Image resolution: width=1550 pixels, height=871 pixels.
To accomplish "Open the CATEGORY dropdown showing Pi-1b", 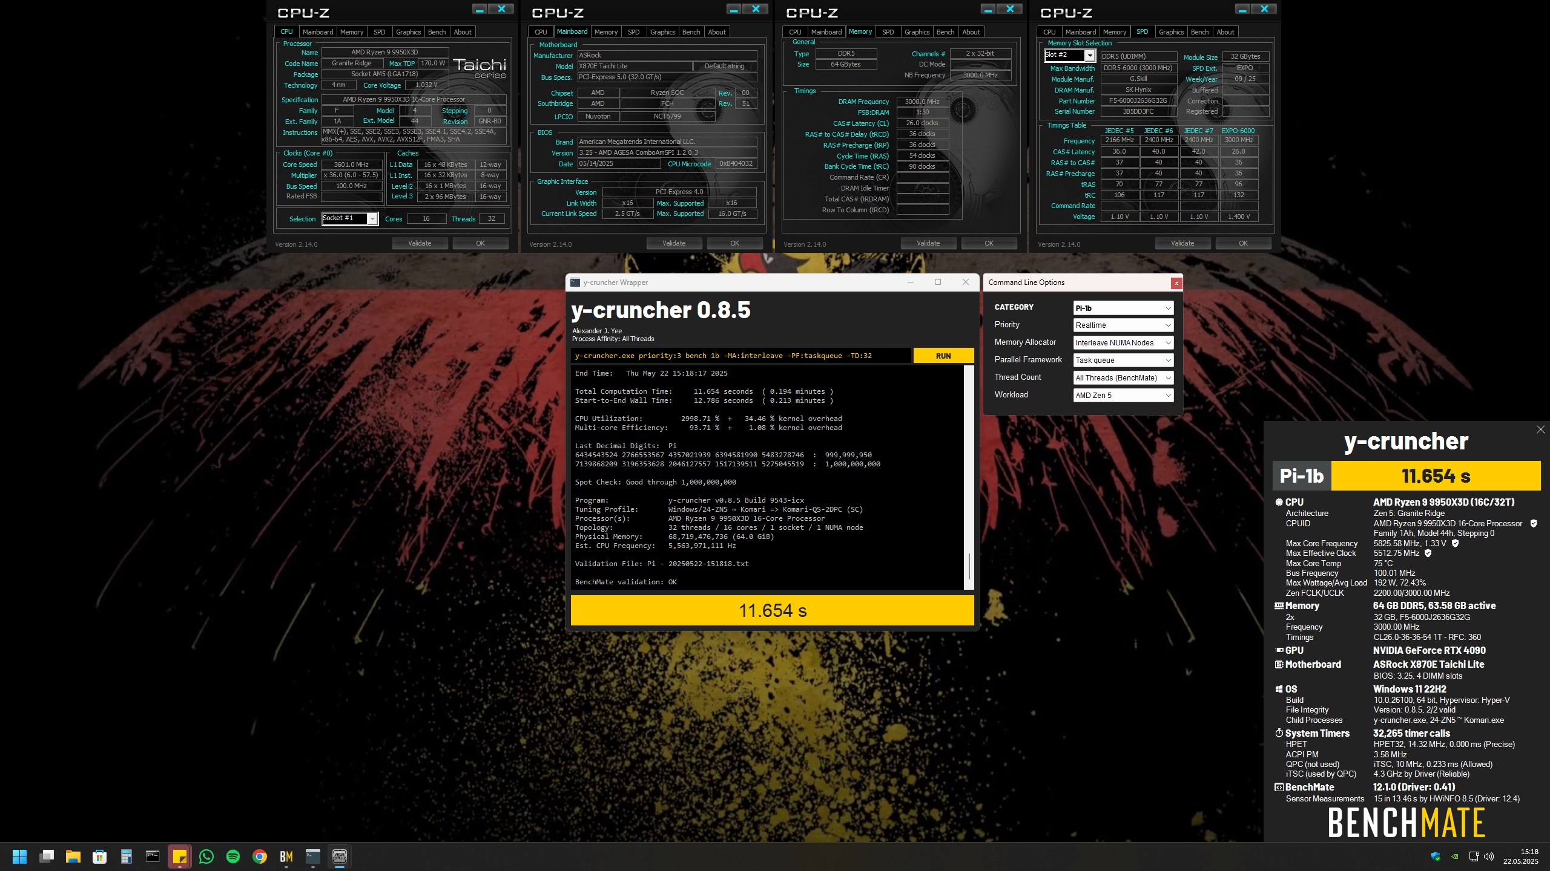I will pos(1123,308).
